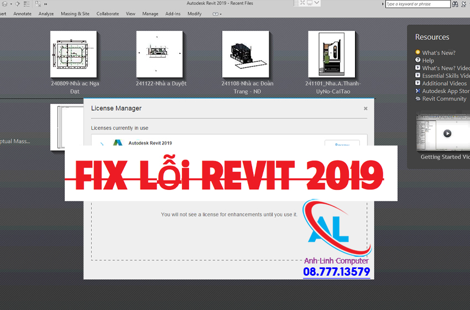
Task: Close the License Manager dialog
Action: coord(365,108)
